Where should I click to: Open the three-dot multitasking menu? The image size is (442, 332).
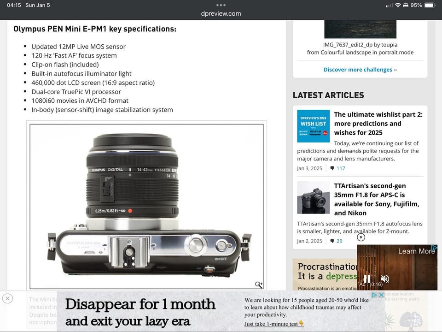pyautogui.click(x=221, y=5)
